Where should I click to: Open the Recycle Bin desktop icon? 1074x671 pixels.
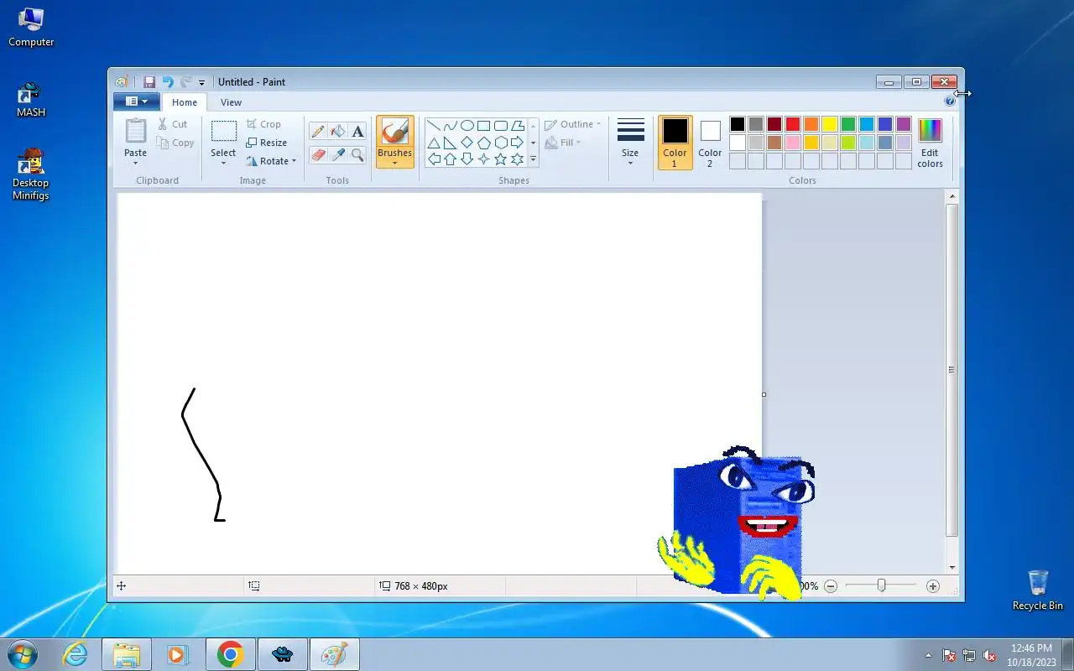1038,590
